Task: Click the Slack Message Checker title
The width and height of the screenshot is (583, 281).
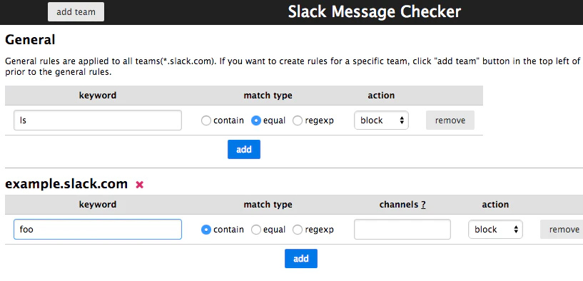Action: 375,12
